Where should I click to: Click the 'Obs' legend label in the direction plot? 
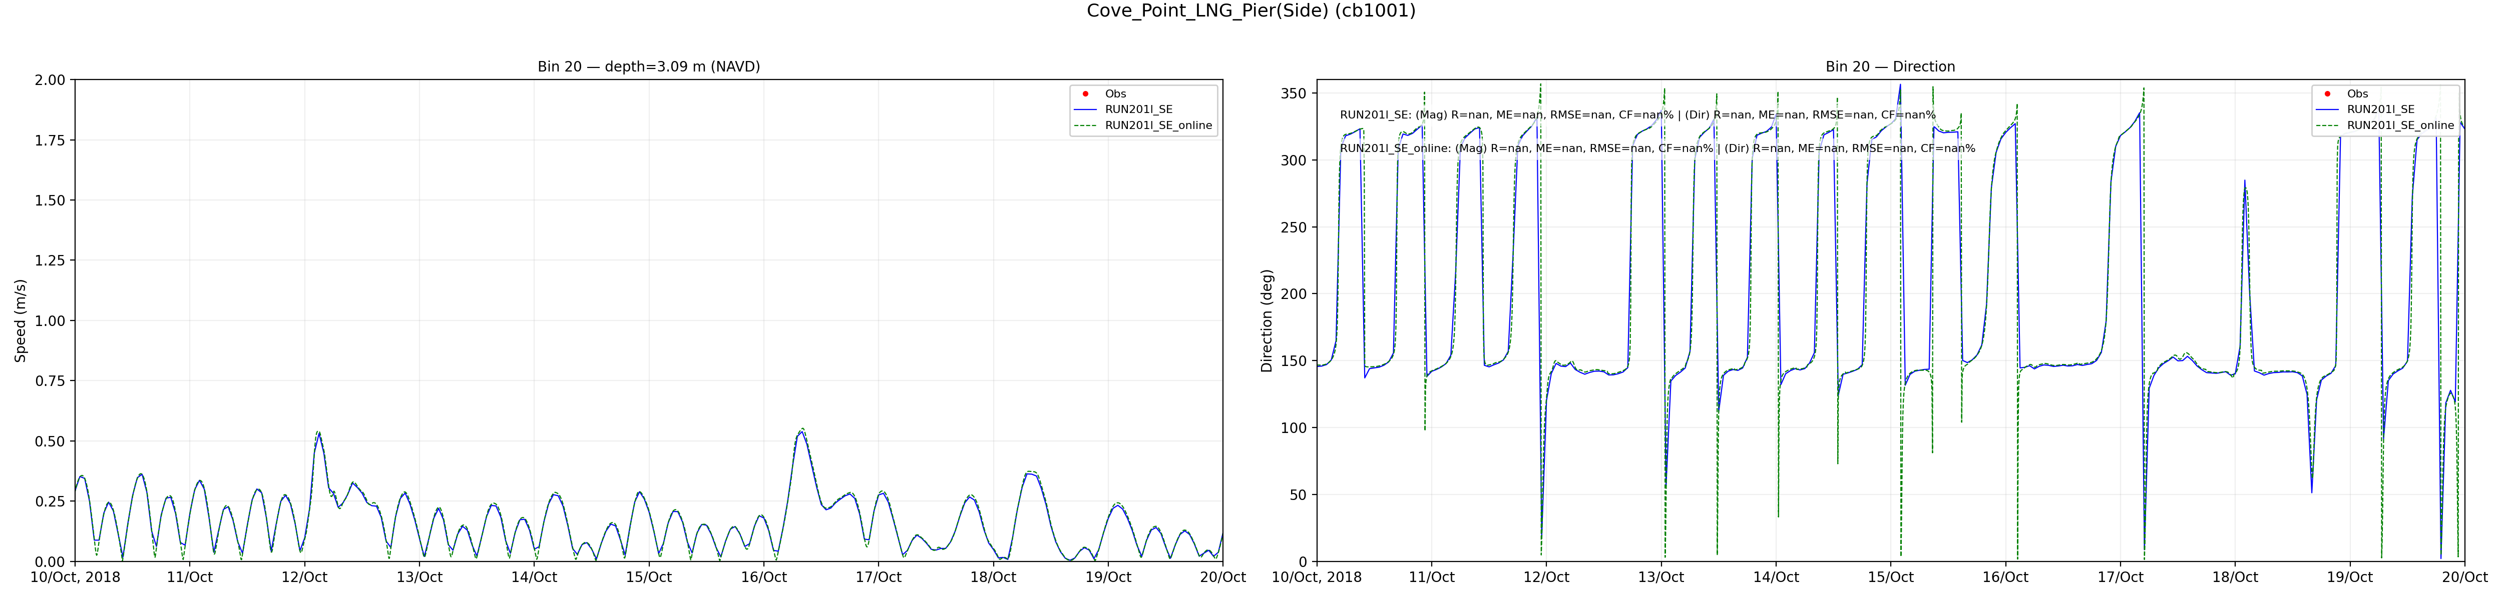[x=2357, y=94]
